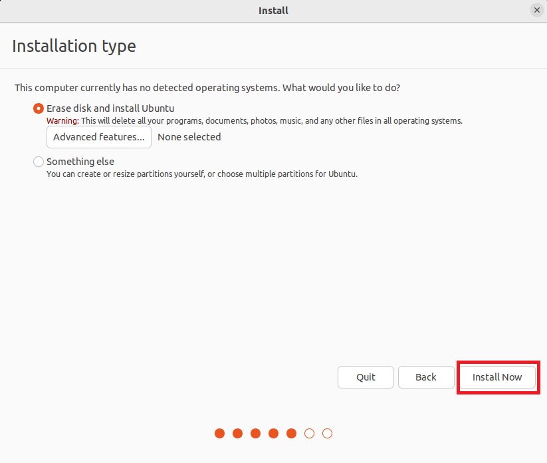Screen dimensions: 547x463
Task: Click the first hollow progress dot
Action: coord(309,434)
